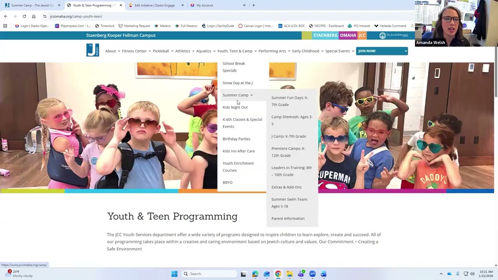
Task: Open Zoom from the taskbar
Action: coord(312,274)
